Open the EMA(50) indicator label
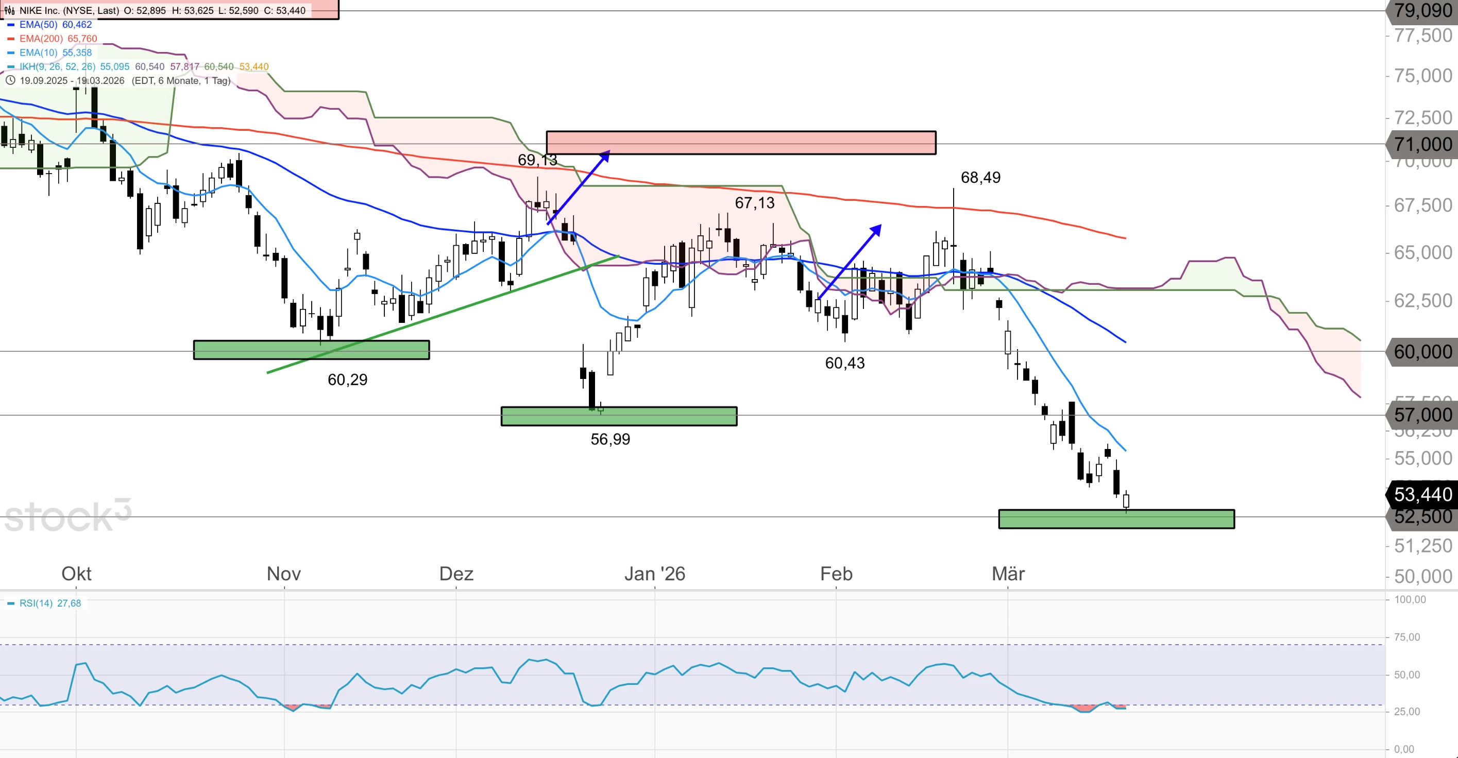Image resolution: width=1458 pixels, height=758 pixels. (x=39, y=24)
